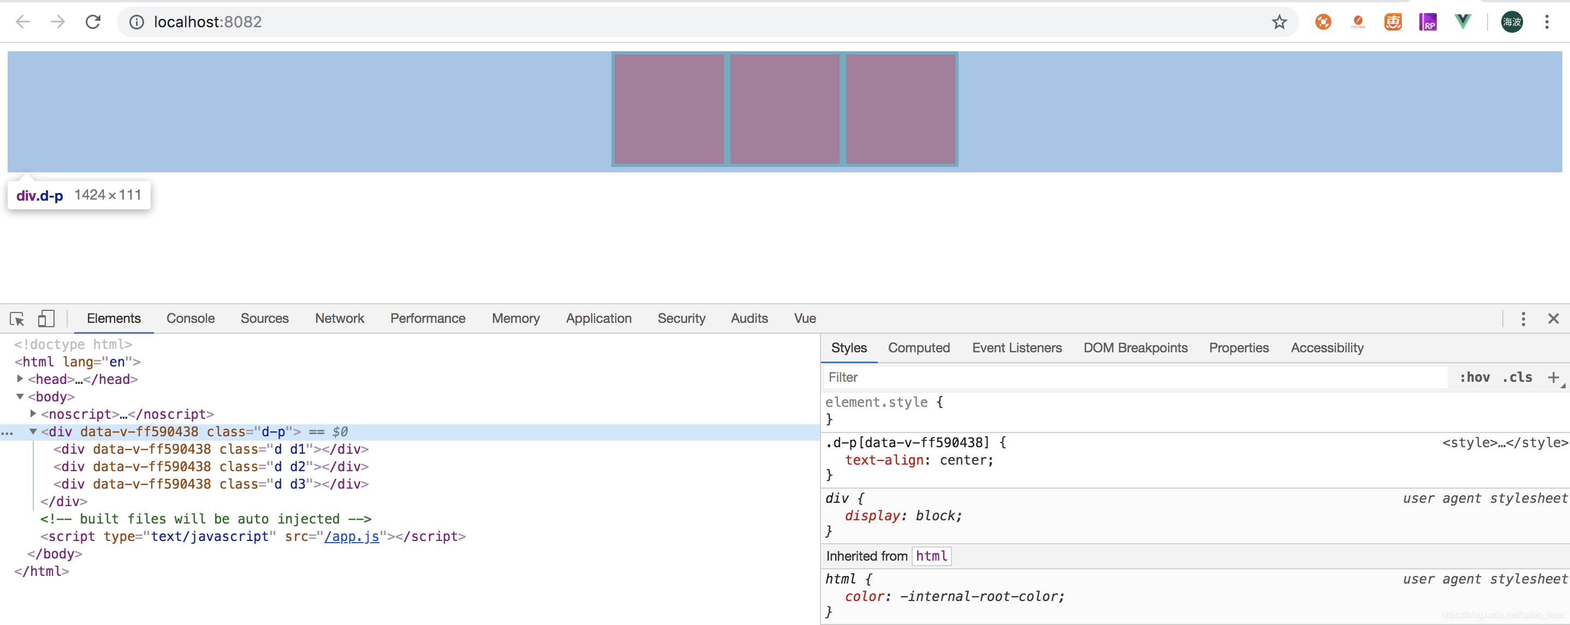This screenshot has height=625, width=1570.
Task: Select the script element node
Action: point(253,537)
